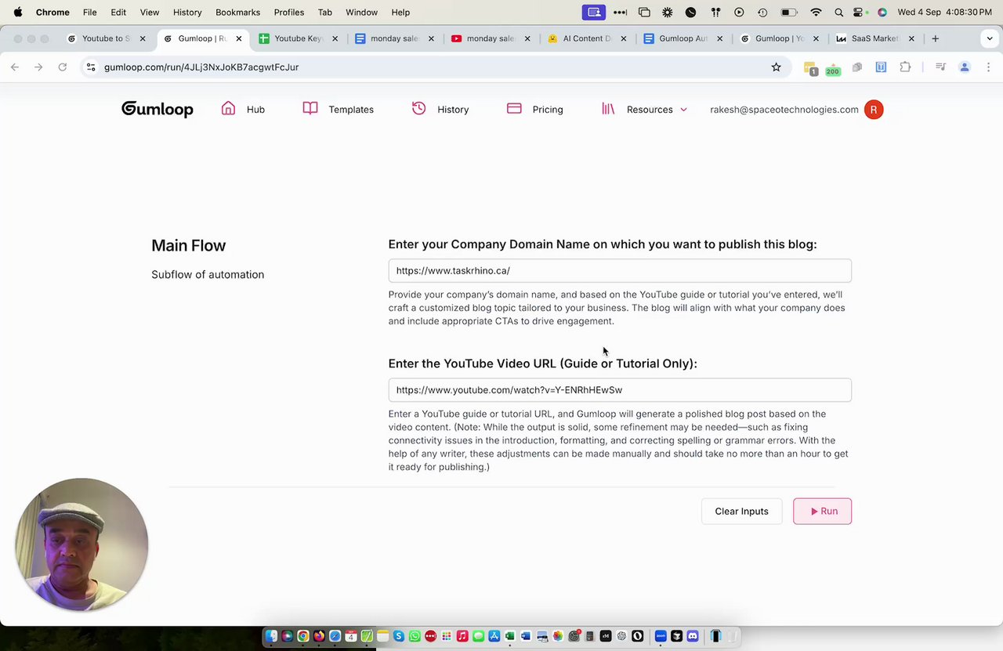Open the Bookmarks menu
The height and width of the screenshot is (651, 1003).
(x=238, y=13)
